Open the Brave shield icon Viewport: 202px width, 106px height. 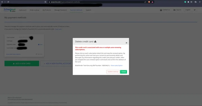[x=149, y=2]
